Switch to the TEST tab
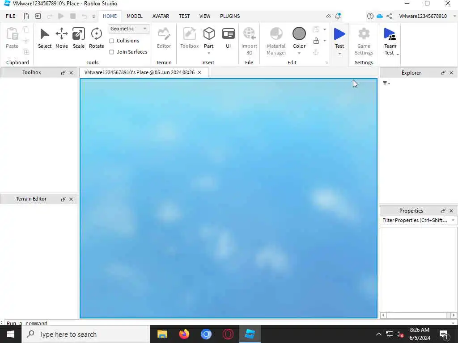Screen dimensions: 458x343 (184, 16)
